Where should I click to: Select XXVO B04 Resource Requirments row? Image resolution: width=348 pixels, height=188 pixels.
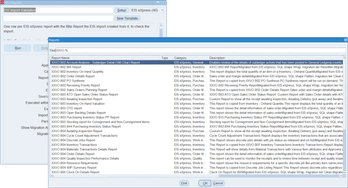point(196,163)
